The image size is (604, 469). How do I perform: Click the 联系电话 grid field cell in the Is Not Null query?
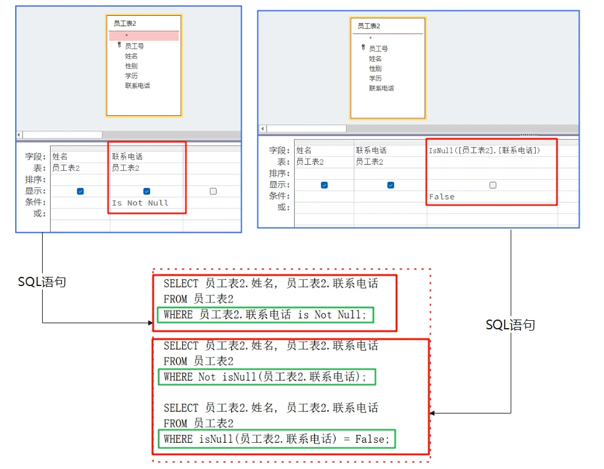pos(147,156)
